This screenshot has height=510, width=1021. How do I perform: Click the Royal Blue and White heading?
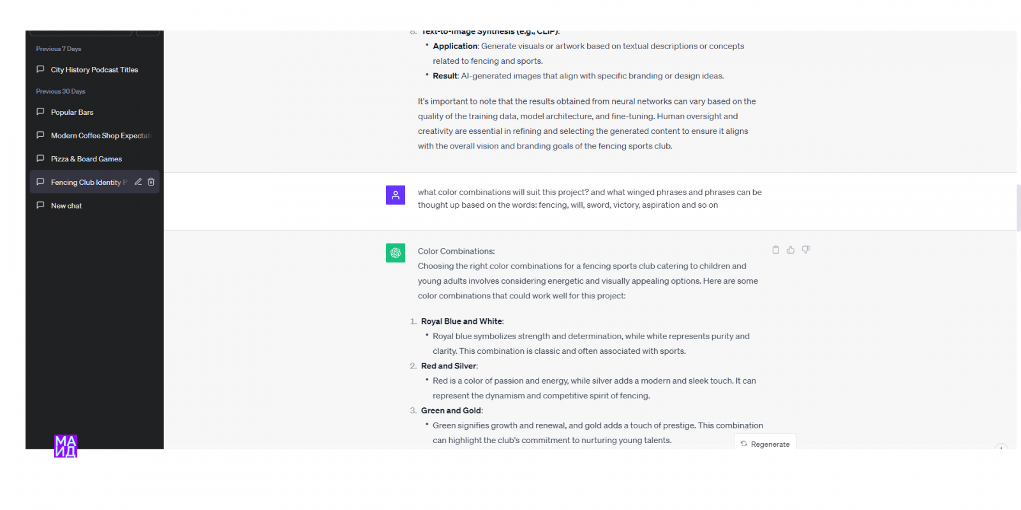pyautogui.click(x=461, y=321)
